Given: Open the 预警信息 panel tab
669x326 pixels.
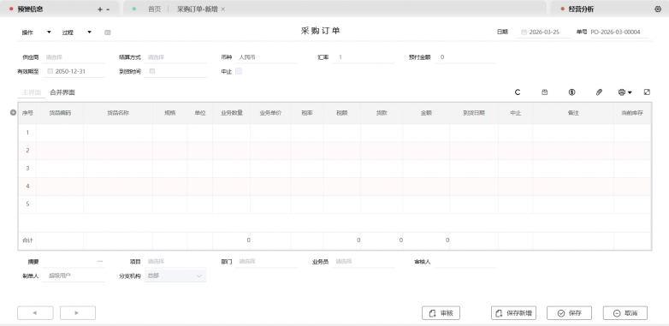Looking at the screenshot, I should 30,9.
